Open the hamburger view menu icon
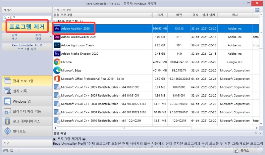The width and height of the screenshot is (265, 155). (257, 10)
